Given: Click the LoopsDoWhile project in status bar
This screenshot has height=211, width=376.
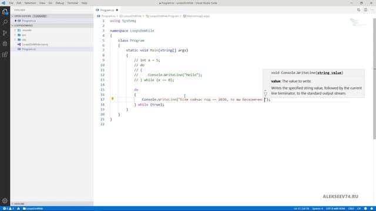Looking at the screenshot, I should tap(33, 209).
